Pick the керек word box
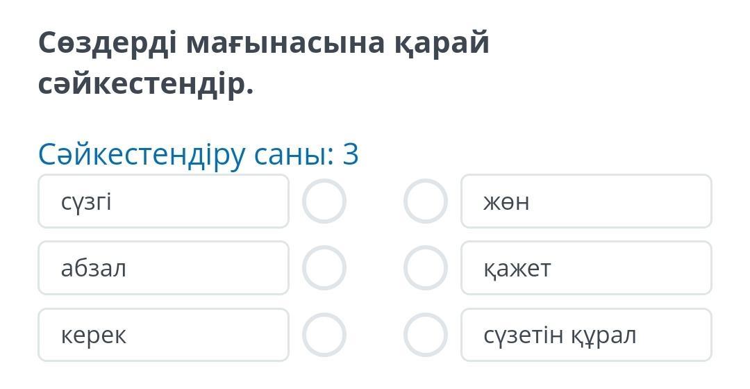 (x=163, y=335)
